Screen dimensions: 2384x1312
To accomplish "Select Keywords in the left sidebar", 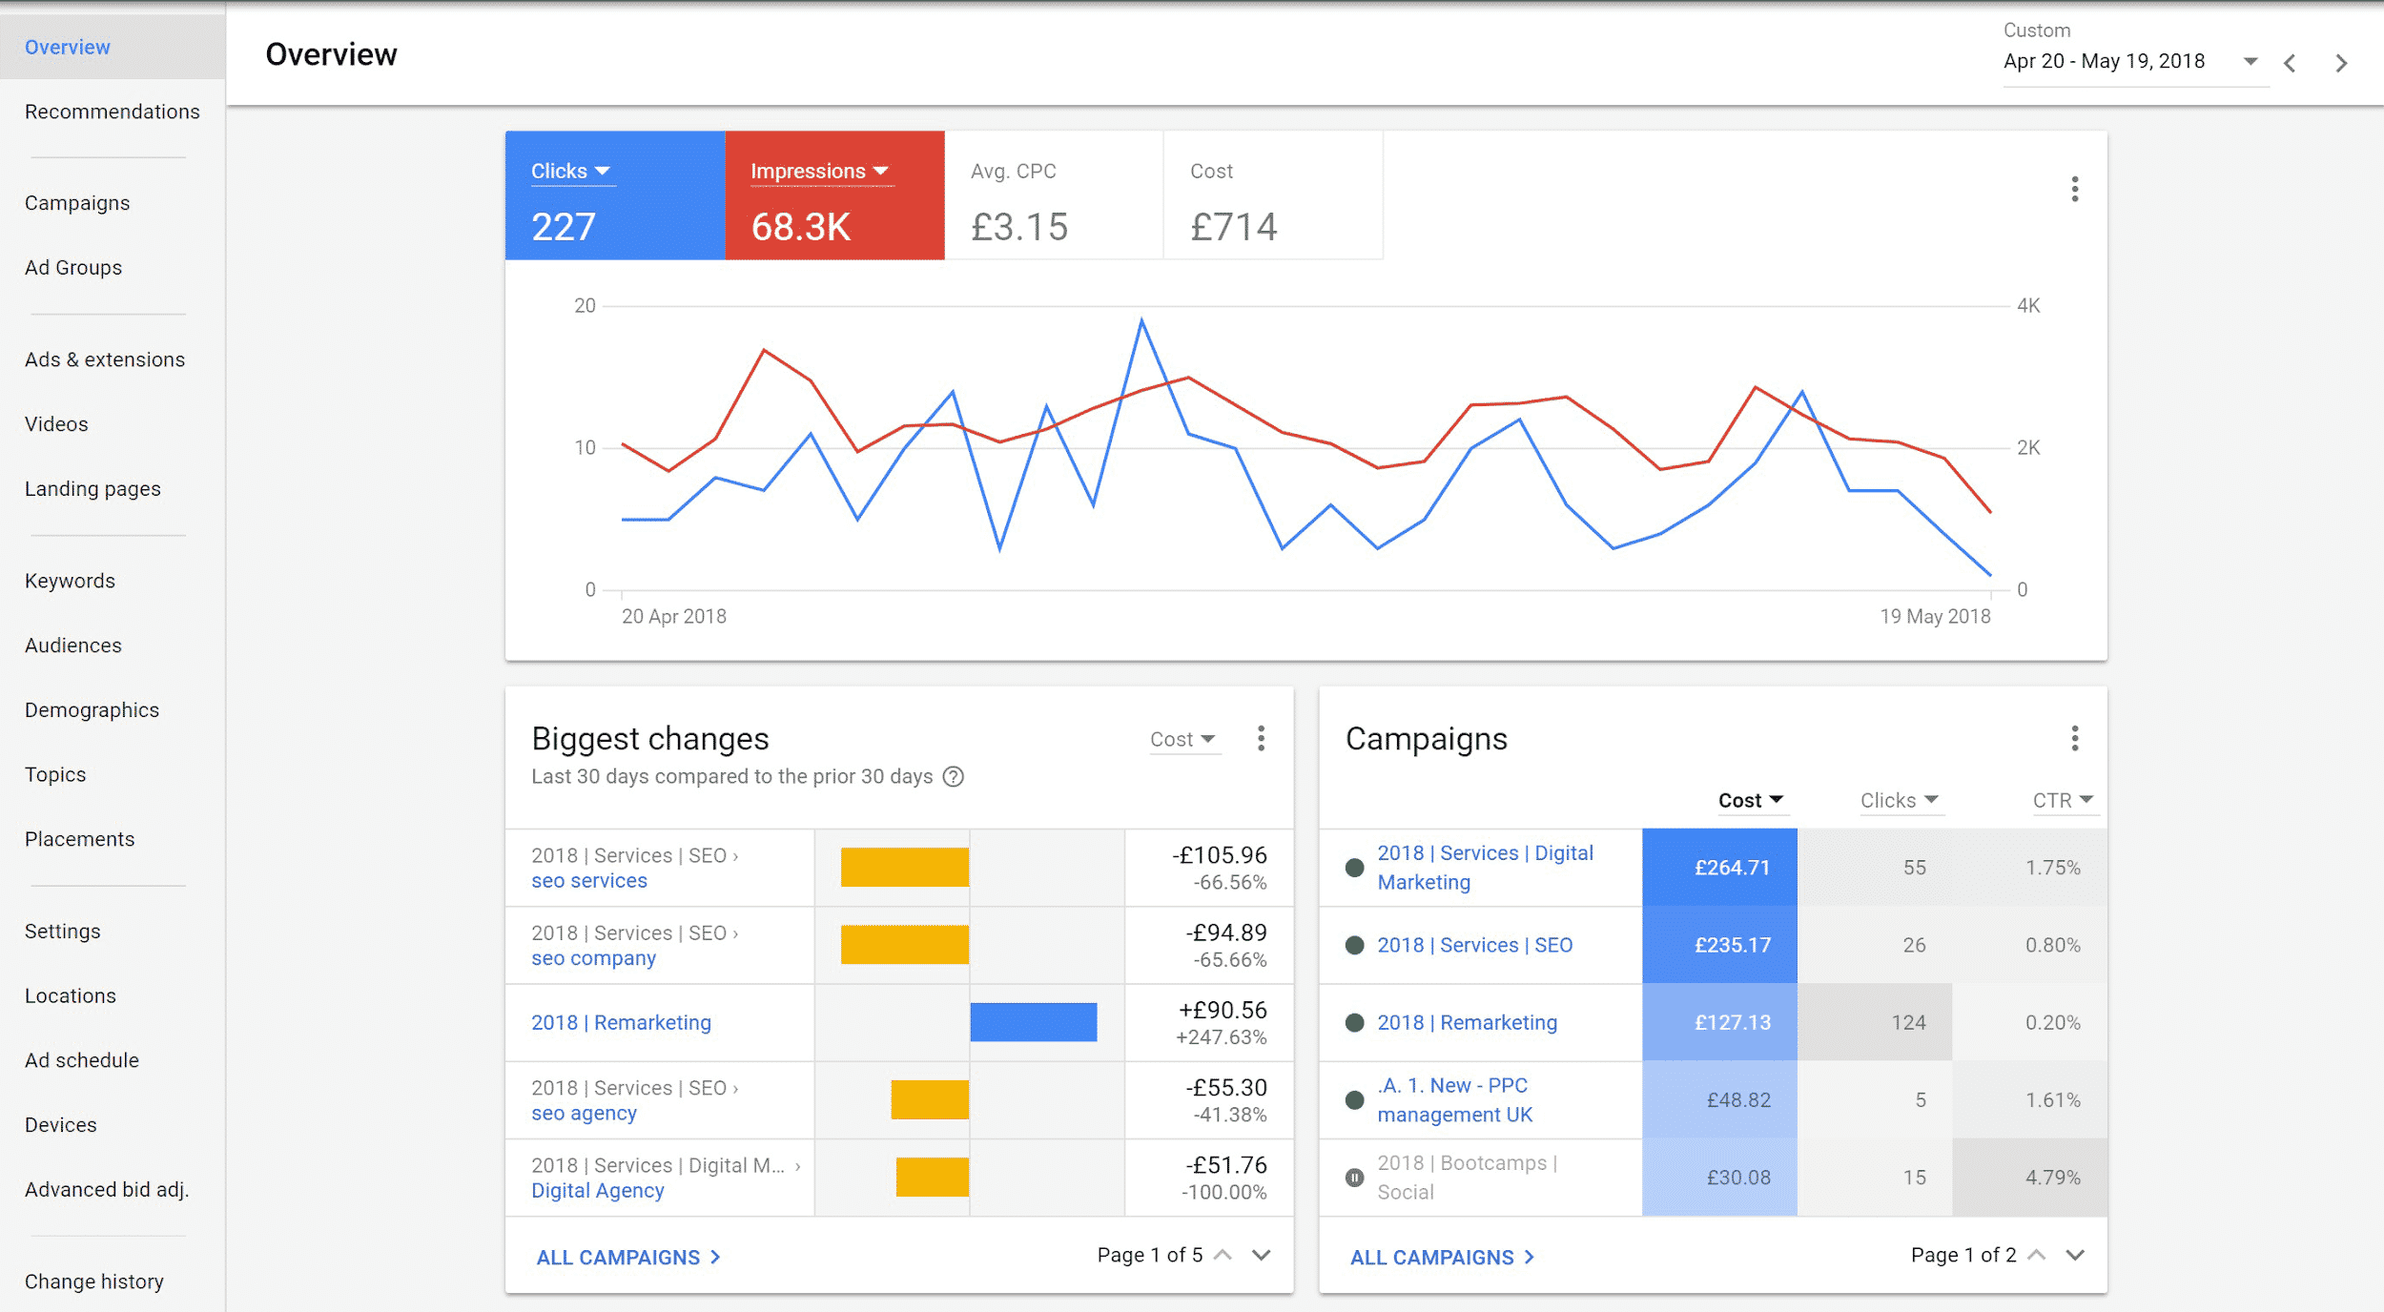I will coord(68,580).
